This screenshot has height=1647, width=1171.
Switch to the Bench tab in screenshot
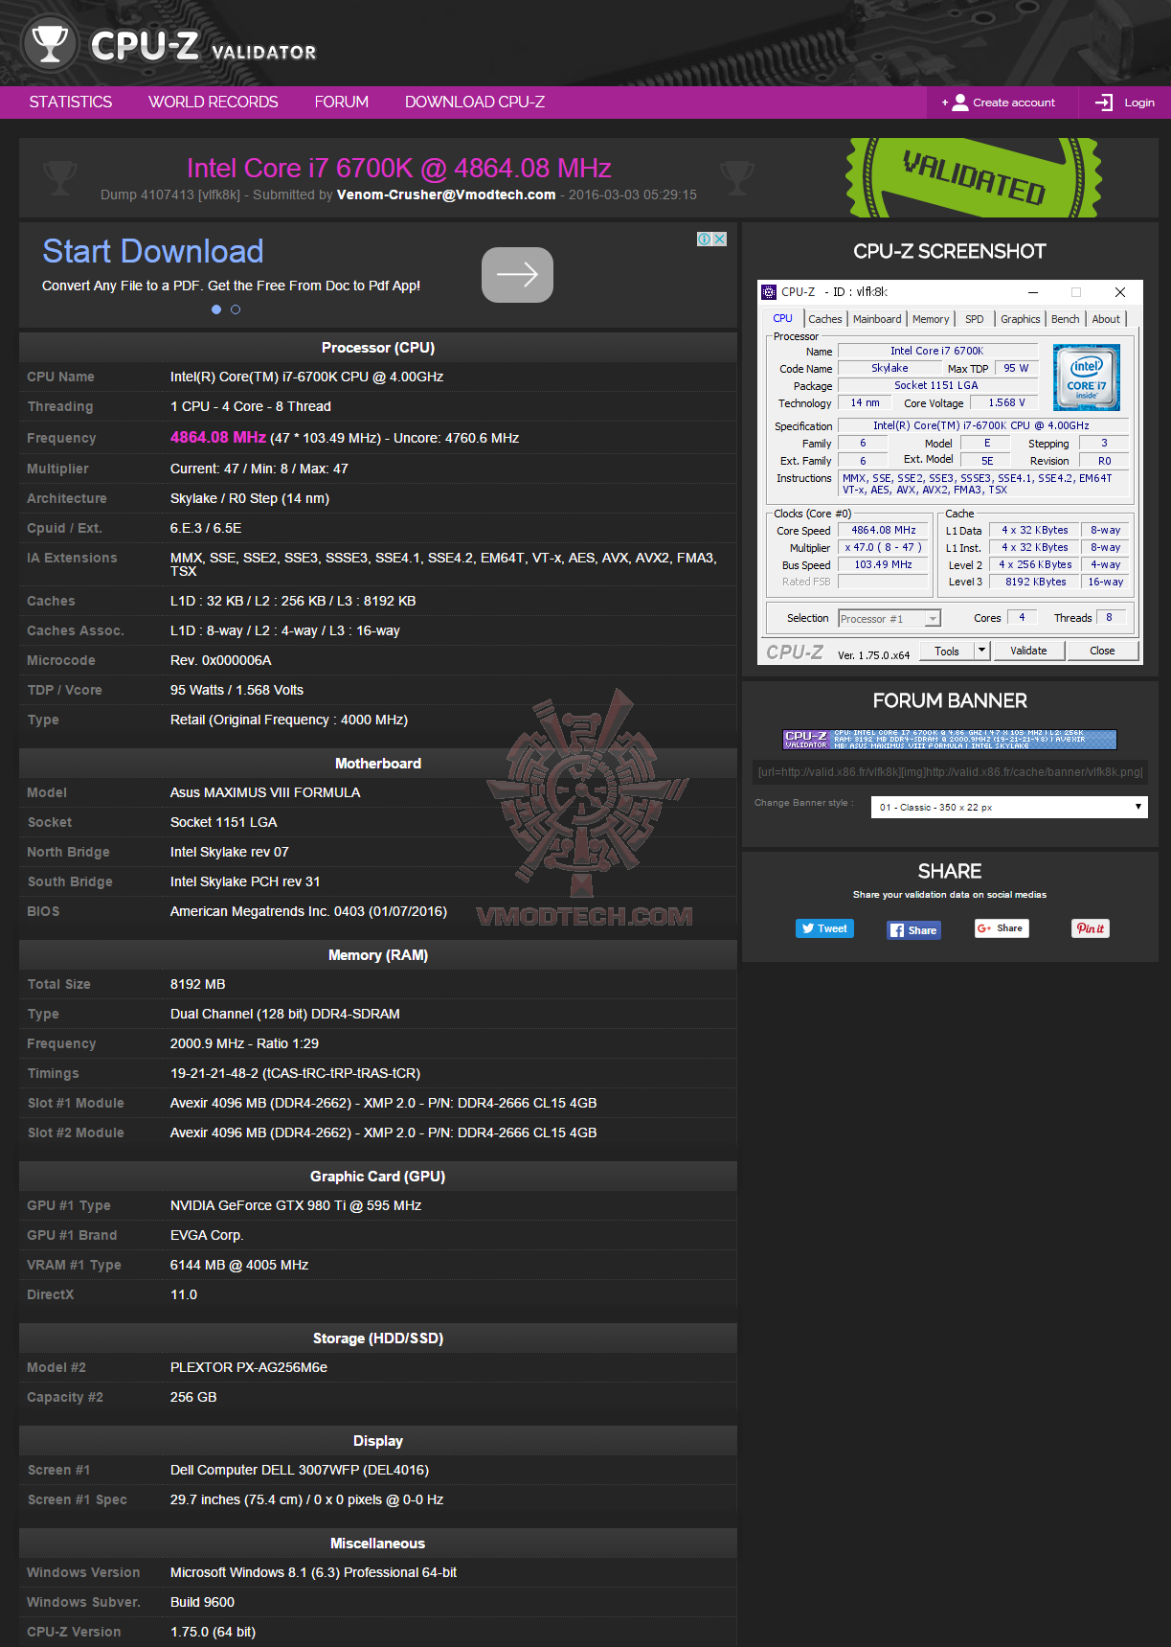pyautogui.click(x=1065, y=319)
